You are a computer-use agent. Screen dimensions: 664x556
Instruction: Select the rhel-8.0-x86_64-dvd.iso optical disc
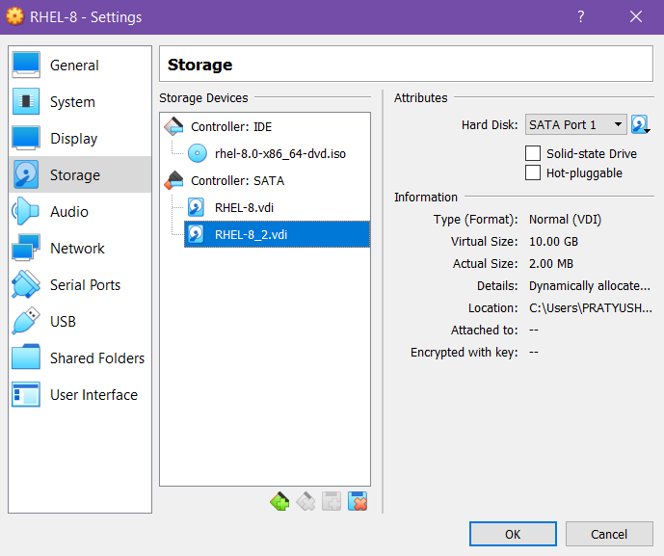pyautogui.click(x=279, y=153)
